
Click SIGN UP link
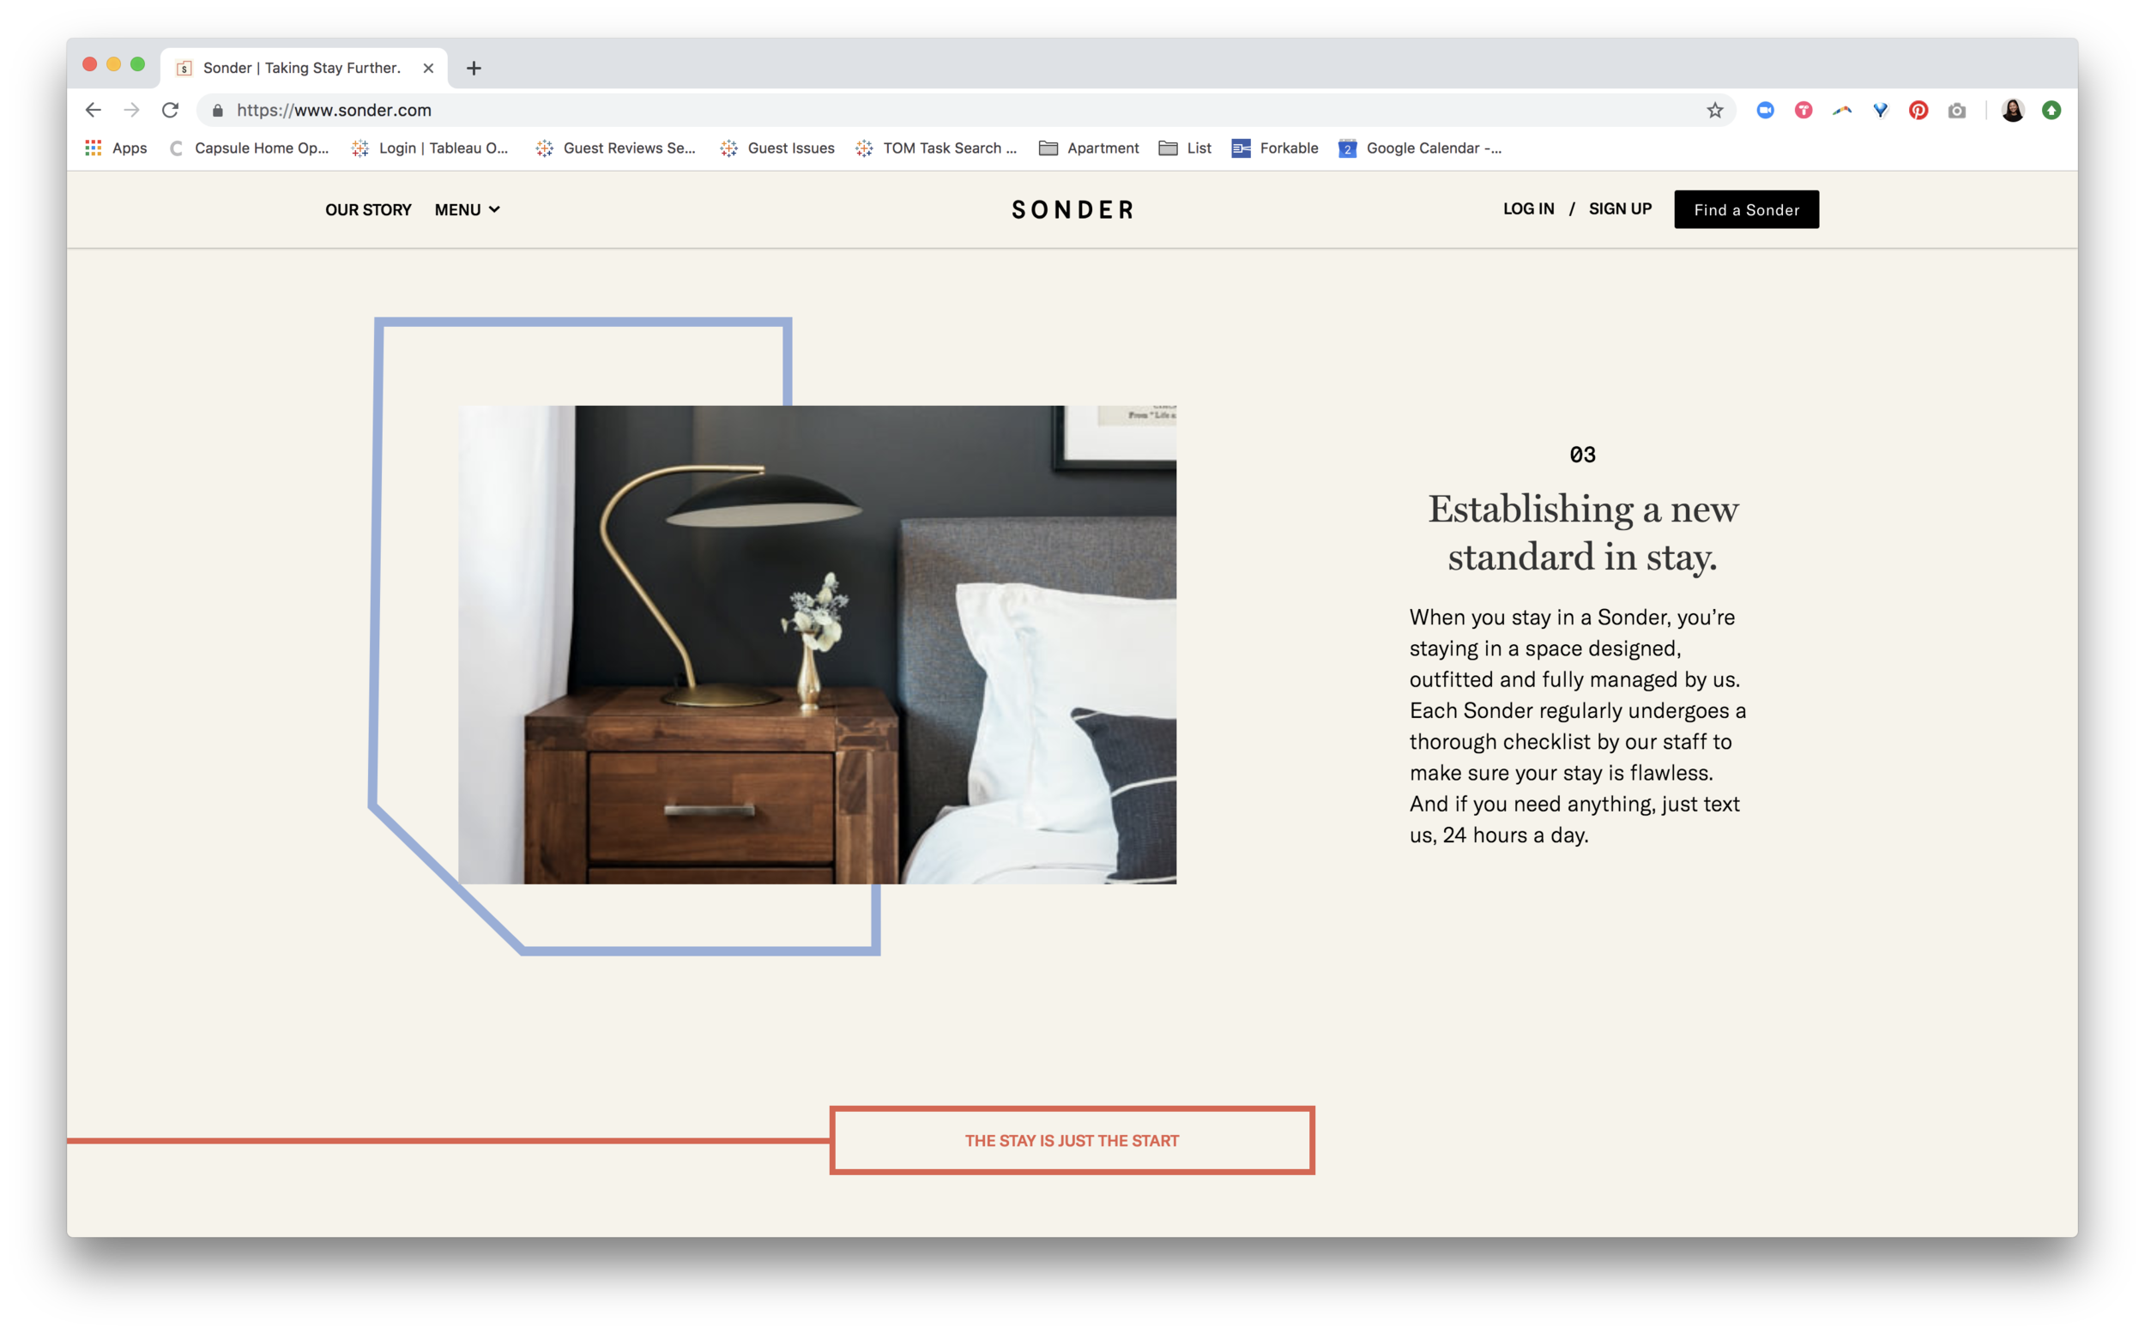pyautogui.click(x=1620, y=209)
